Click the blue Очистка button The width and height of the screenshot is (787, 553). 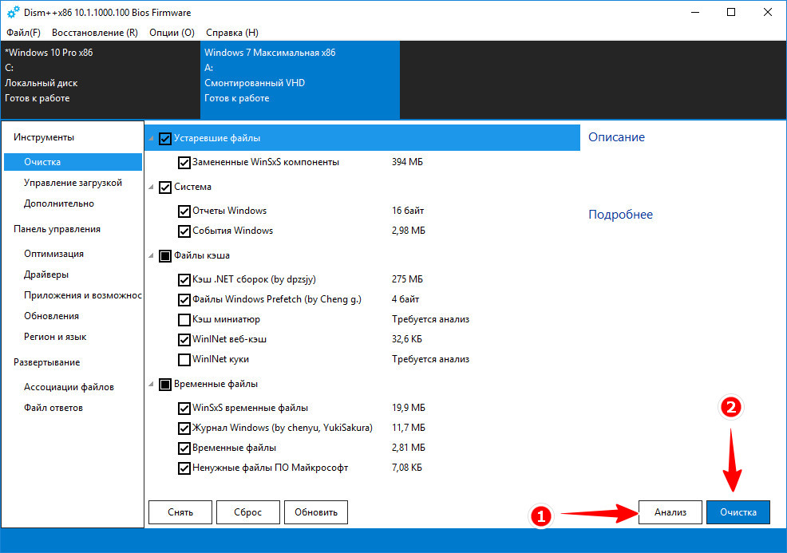[738, 512]
